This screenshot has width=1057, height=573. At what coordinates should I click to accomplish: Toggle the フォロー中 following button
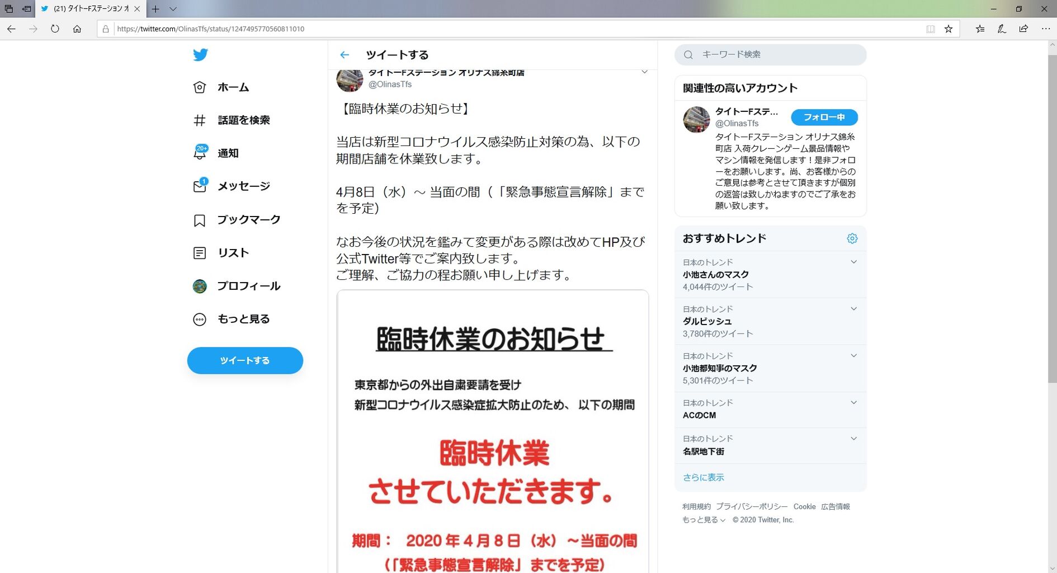824,118
